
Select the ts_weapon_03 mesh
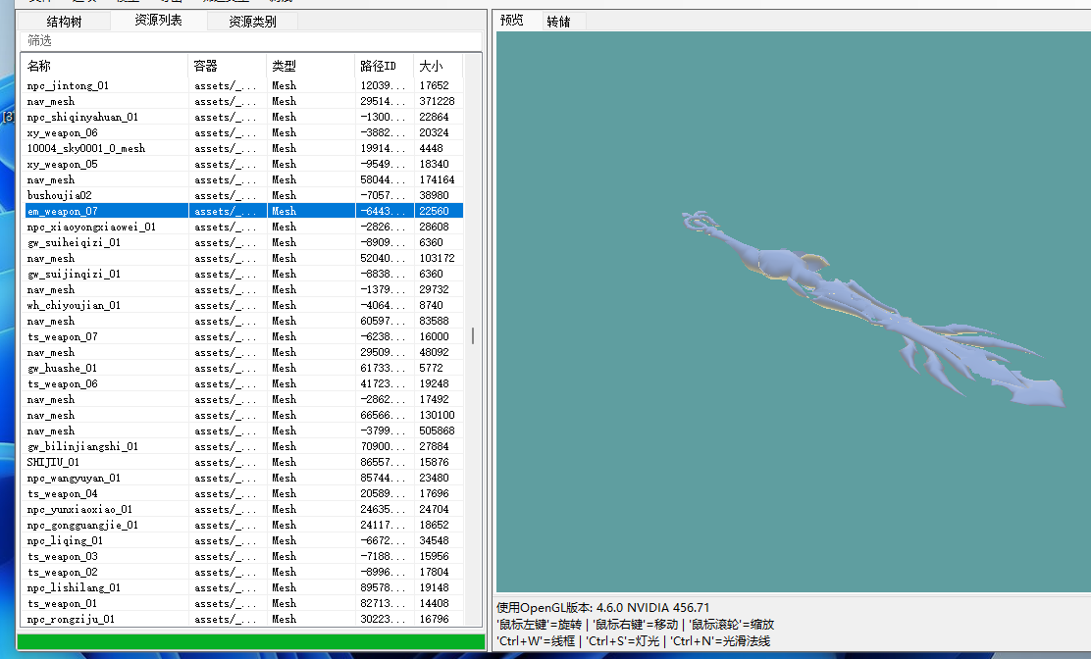(x=244, y=556)
